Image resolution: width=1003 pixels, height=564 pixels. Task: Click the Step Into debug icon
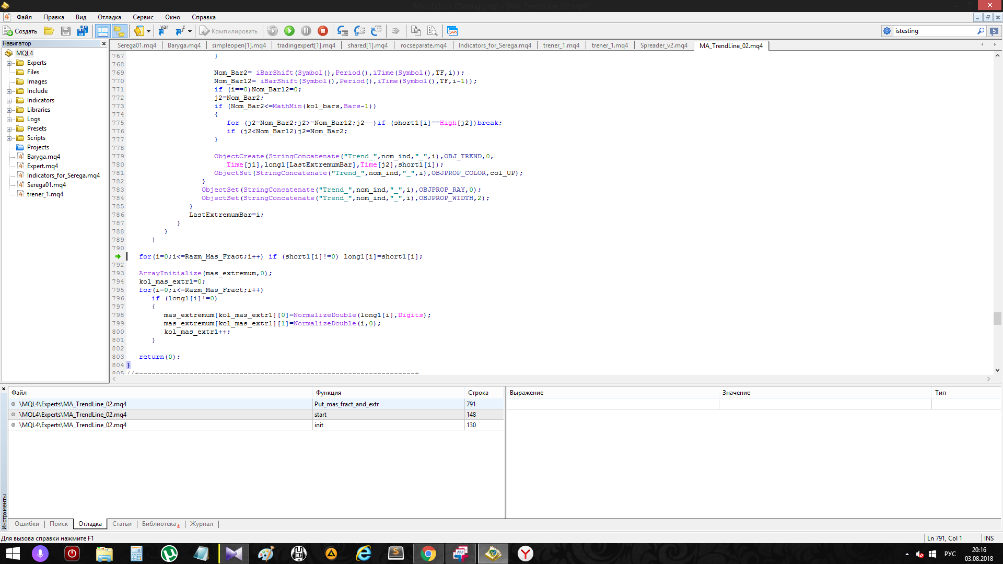coord(342,31)
